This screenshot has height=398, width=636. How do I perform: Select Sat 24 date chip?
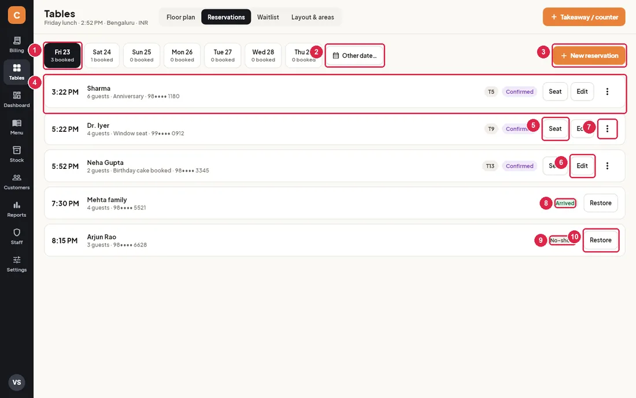[102, 56]
